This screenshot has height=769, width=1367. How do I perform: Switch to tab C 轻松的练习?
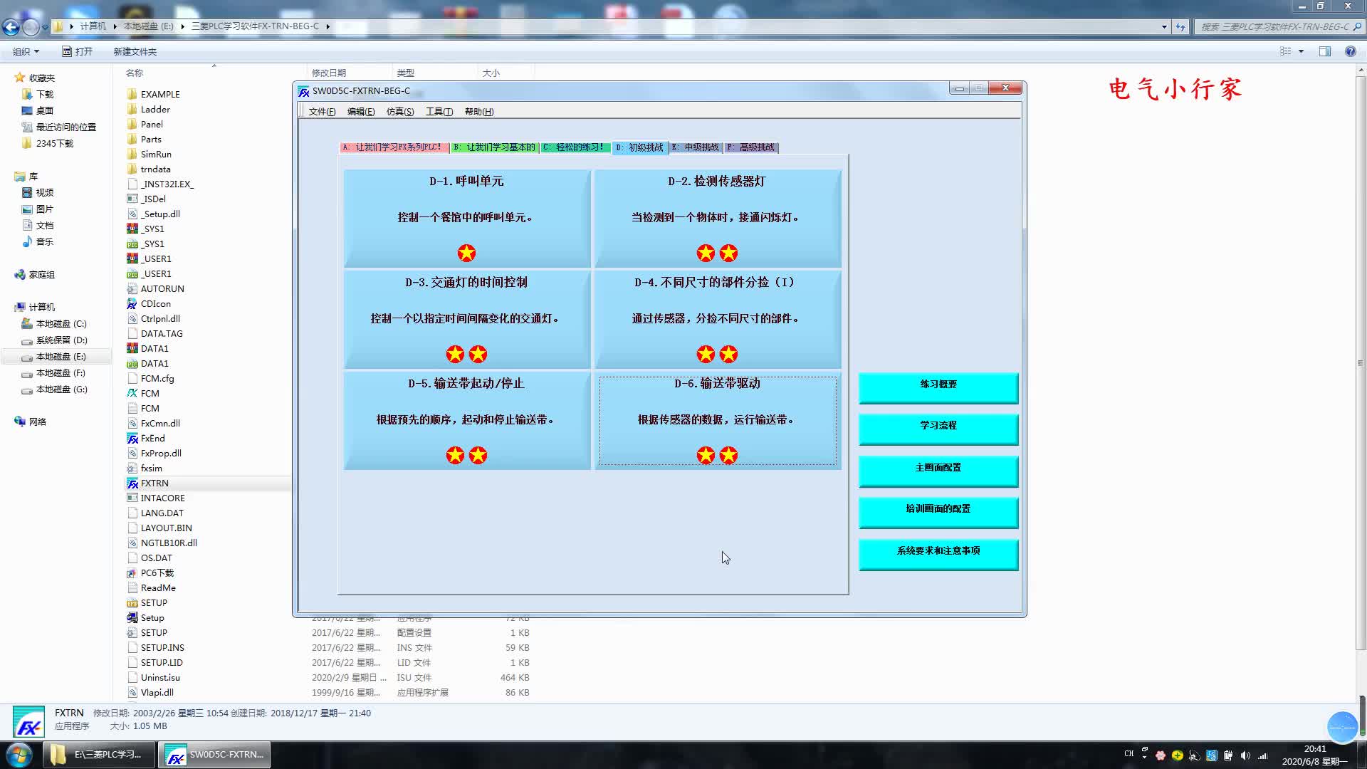pos(575,147)
